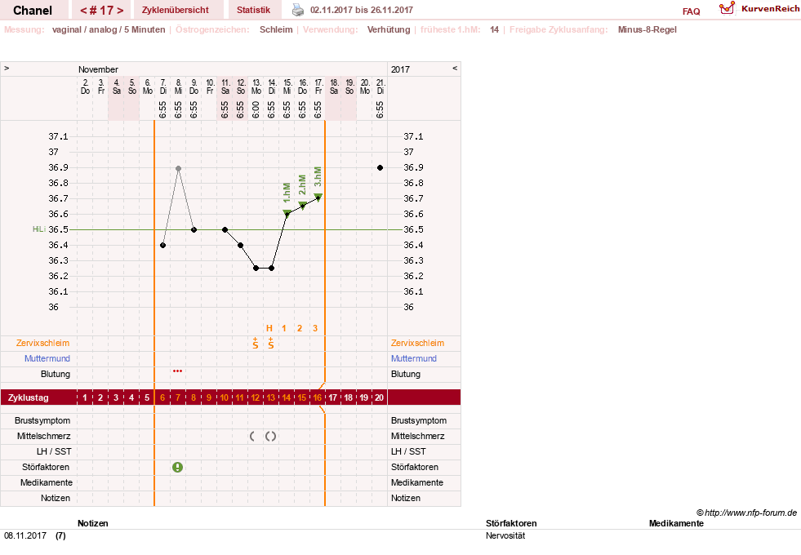
Task: Click the 21. Di date column header
Action: click(x=380, y=87)
